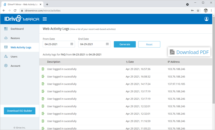Go to the Restore section
The height and width of the screenshot is (130, 215).
coord(15,38)
